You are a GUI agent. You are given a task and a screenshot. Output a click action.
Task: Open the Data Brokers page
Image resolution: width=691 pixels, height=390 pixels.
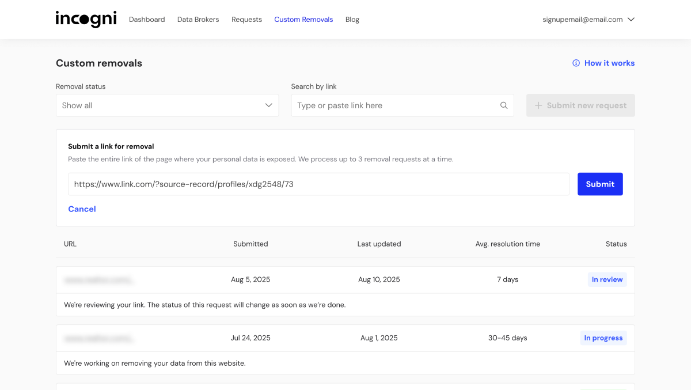pos(198,20)
